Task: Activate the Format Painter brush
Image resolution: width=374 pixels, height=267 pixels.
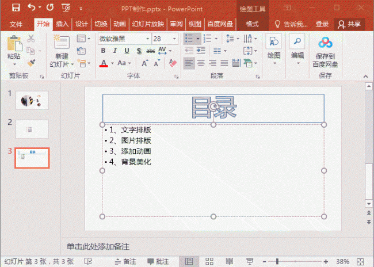Action: click(x=31, y=63)
